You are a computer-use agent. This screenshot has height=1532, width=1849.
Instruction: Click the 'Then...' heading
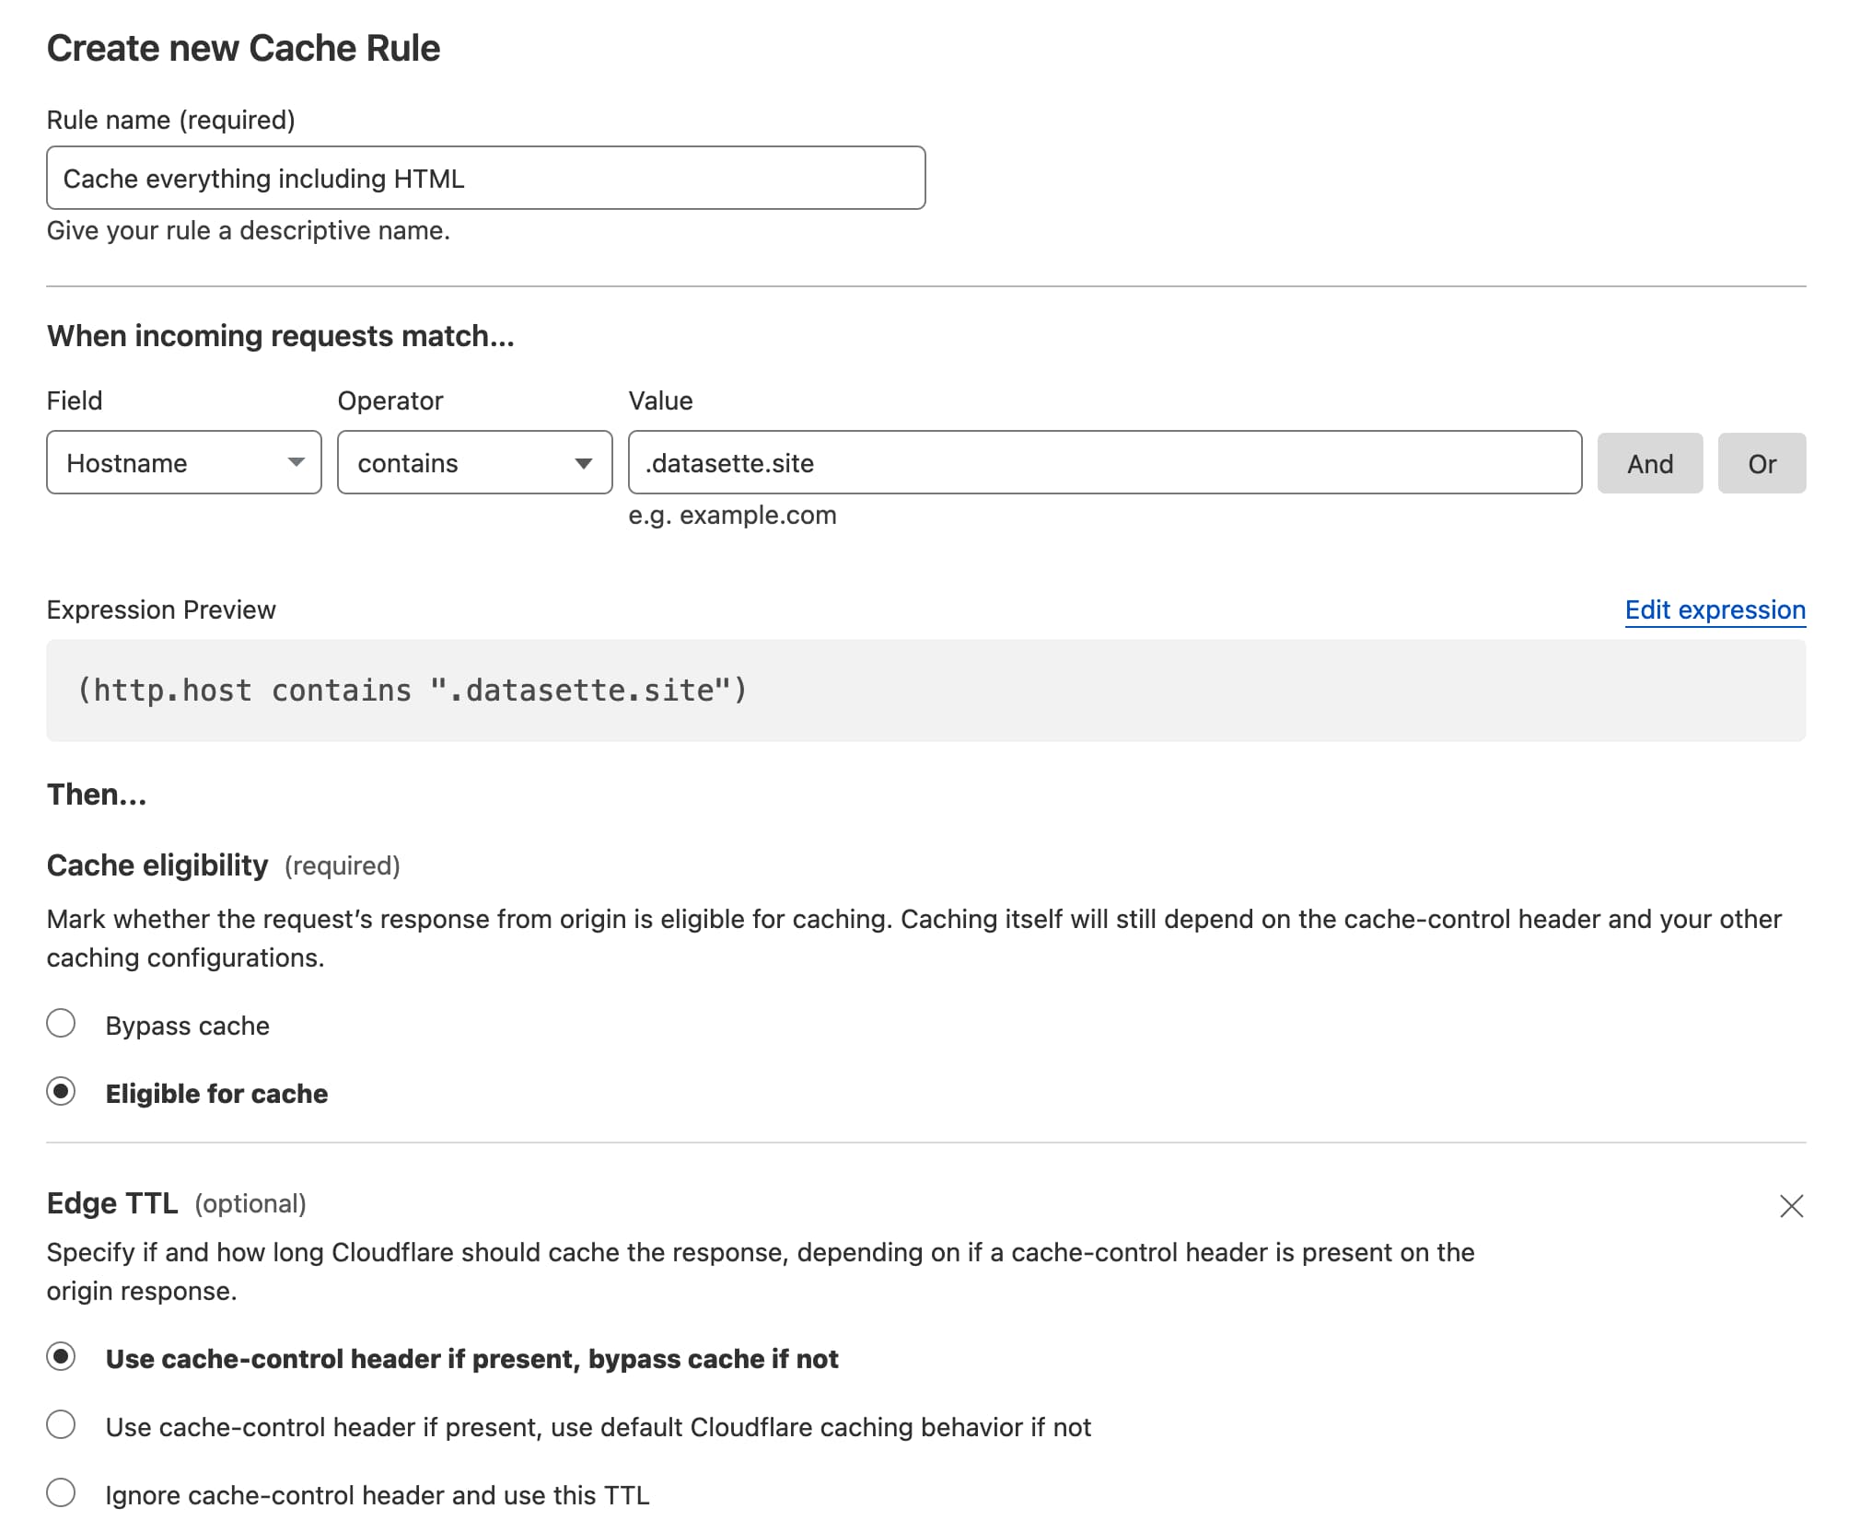coord(97,794)
